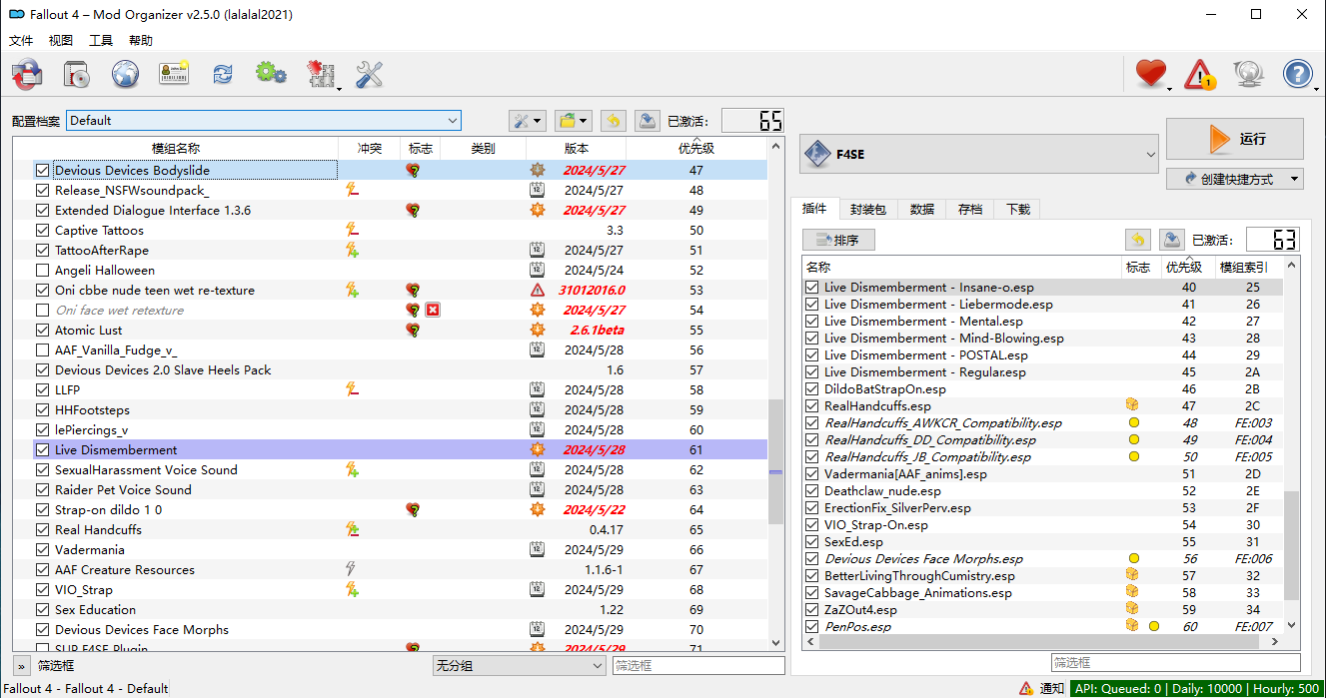Open the 视图 menu
The width and height of the screenshot is (1326, 698).
(61, 41)
